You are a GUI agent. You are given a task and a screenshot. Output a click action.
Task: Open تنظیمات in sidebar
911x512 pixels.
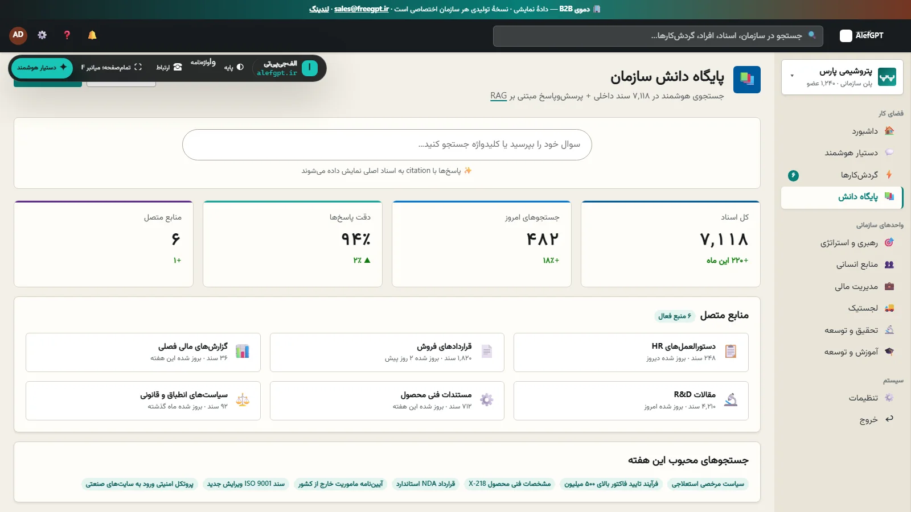842,398
